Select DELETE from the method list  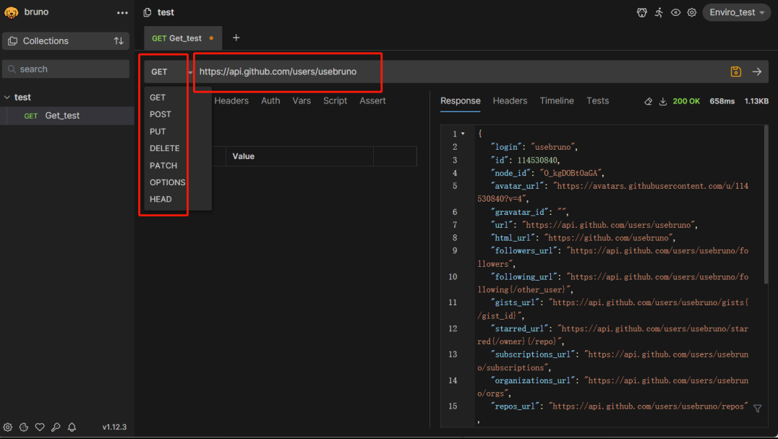(165, 148)
